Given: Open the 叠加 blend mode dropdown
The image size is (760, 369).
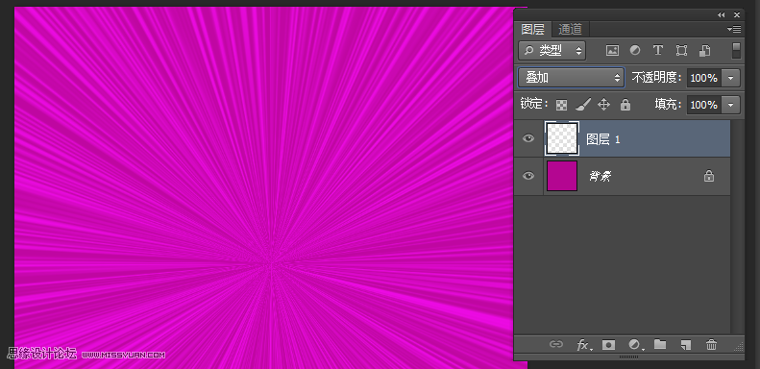Looking at the screenshot, I should click(572, 77).
